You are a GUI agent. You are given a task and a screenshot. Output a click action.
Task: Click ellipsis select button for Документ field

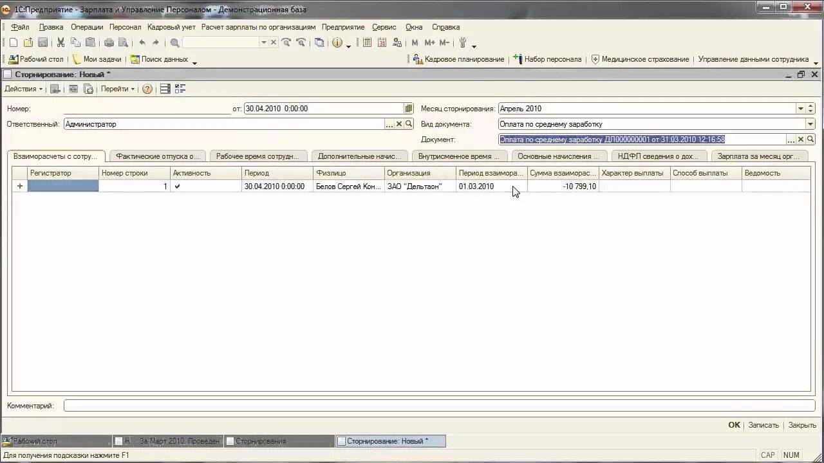pos(791,140)
